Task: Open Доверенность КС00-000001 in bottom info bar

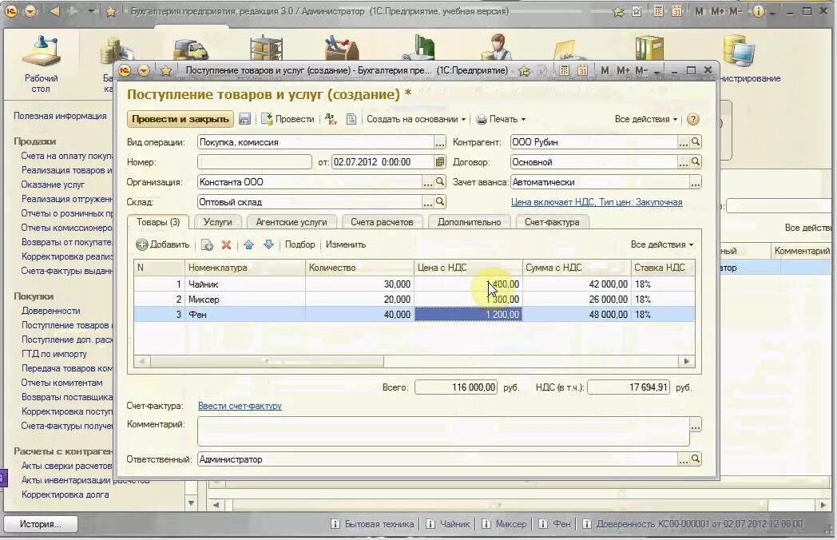Action: (692, 524)
